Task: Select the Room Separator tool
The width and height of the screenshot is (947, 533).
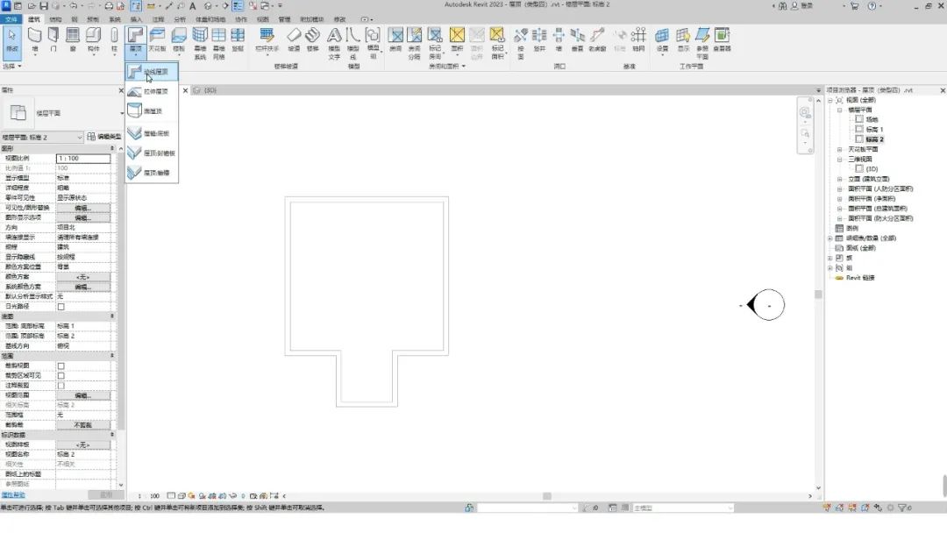Action: pyautogui.click(x=414, y=42)
